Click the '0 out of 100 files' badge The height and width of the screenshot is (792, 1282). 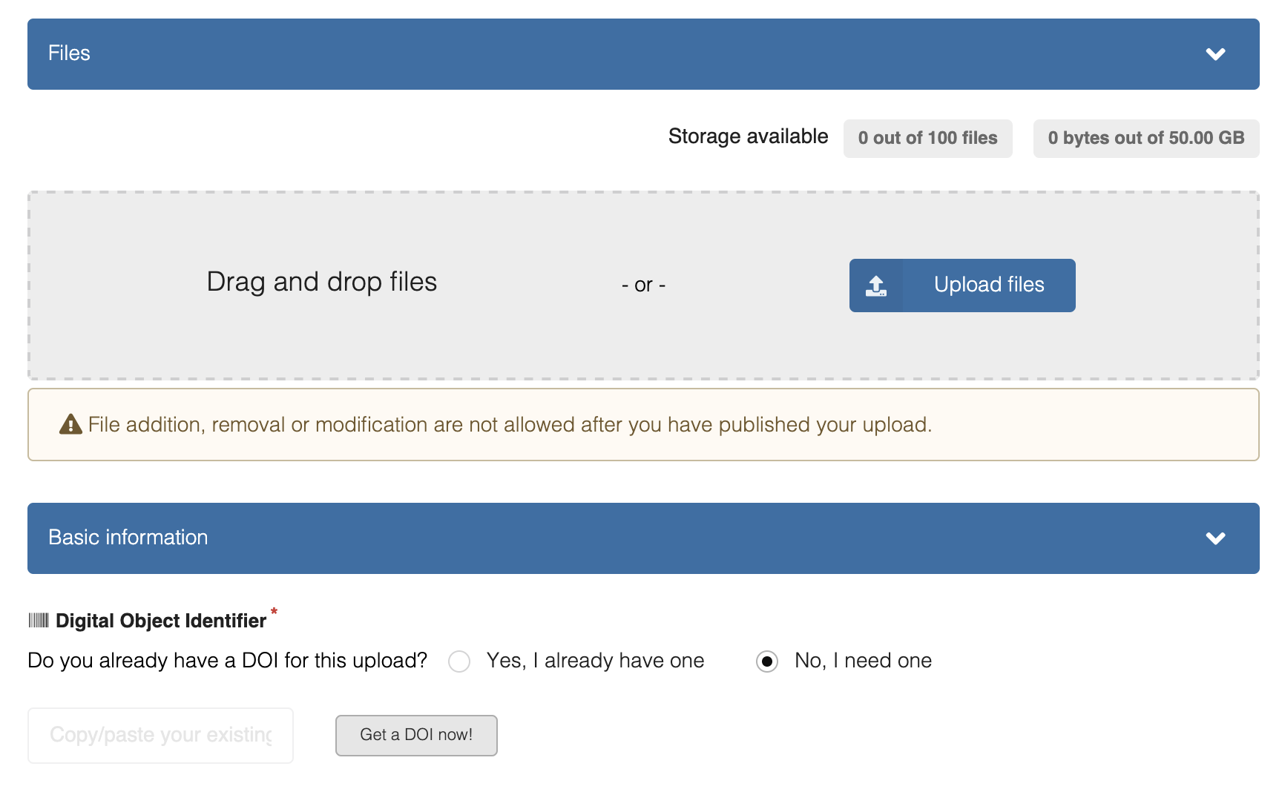coord(927,138)
